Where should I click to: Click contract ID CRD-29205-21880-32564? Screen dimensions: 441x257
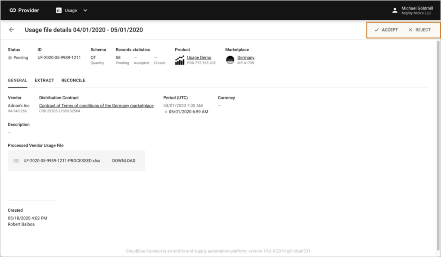[59, 111]
